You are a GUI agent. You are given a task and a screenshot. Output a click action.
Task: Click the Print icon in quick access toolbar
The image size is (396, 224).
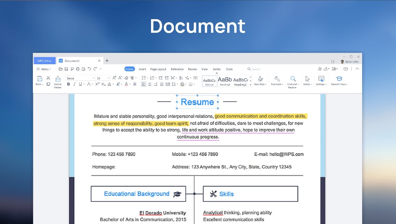point(78,69)
